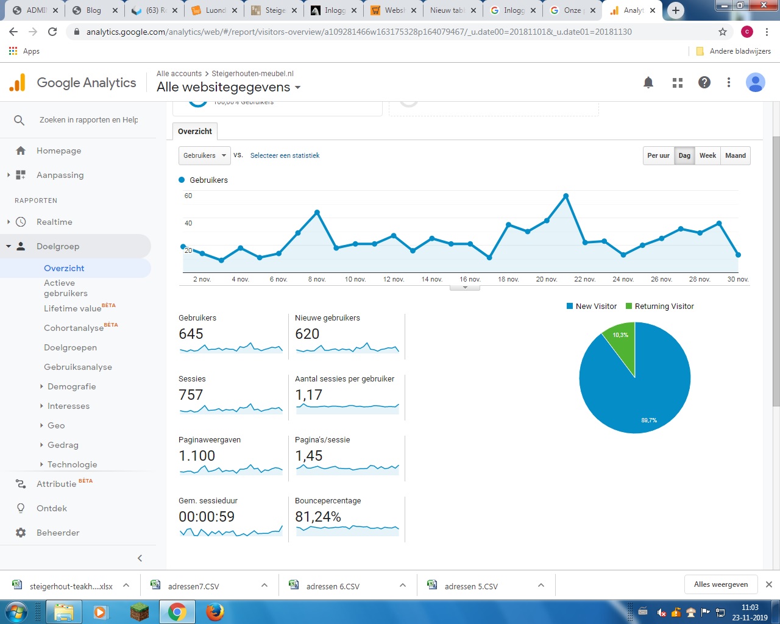Click the New Visitor legend swatch
Screen dimensions: 780x624
click(570, 306)
